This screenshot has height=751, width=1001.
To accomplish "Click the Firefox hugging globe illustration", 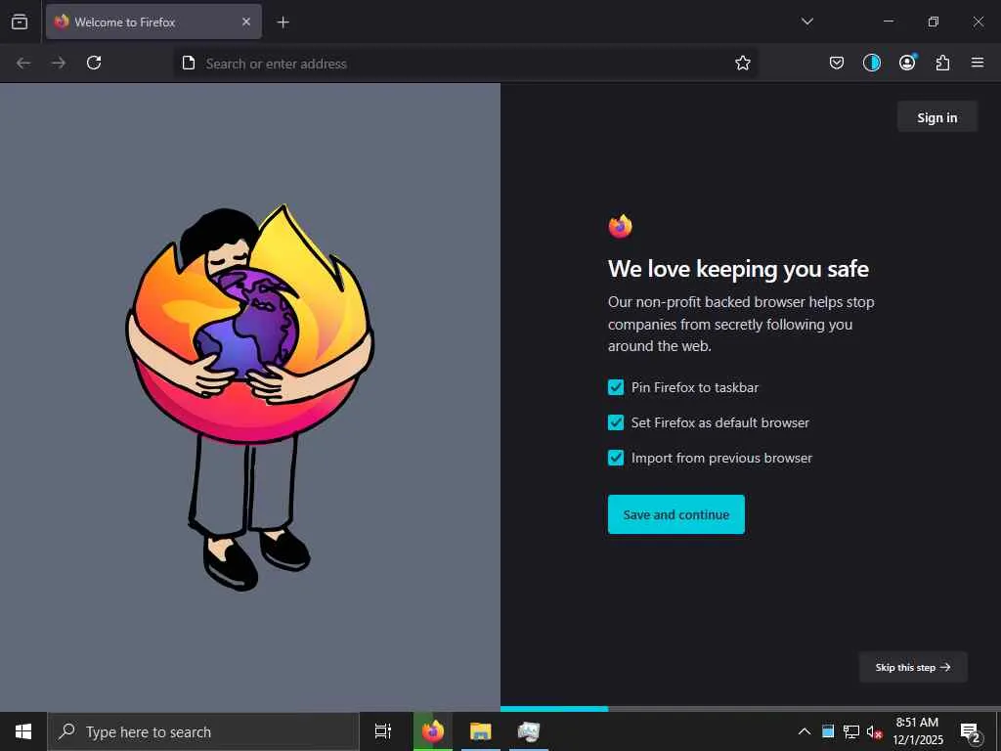I will click(x=249, y=397).
